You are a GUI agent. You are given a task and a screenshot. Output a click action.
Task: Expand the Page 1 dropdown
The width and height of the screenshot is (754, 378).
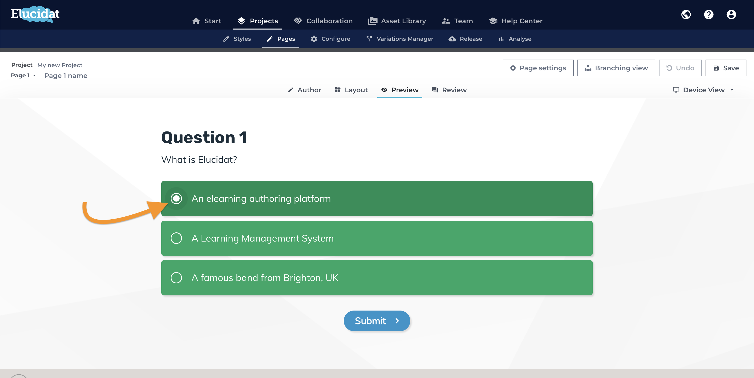click(x=23, y=76)
